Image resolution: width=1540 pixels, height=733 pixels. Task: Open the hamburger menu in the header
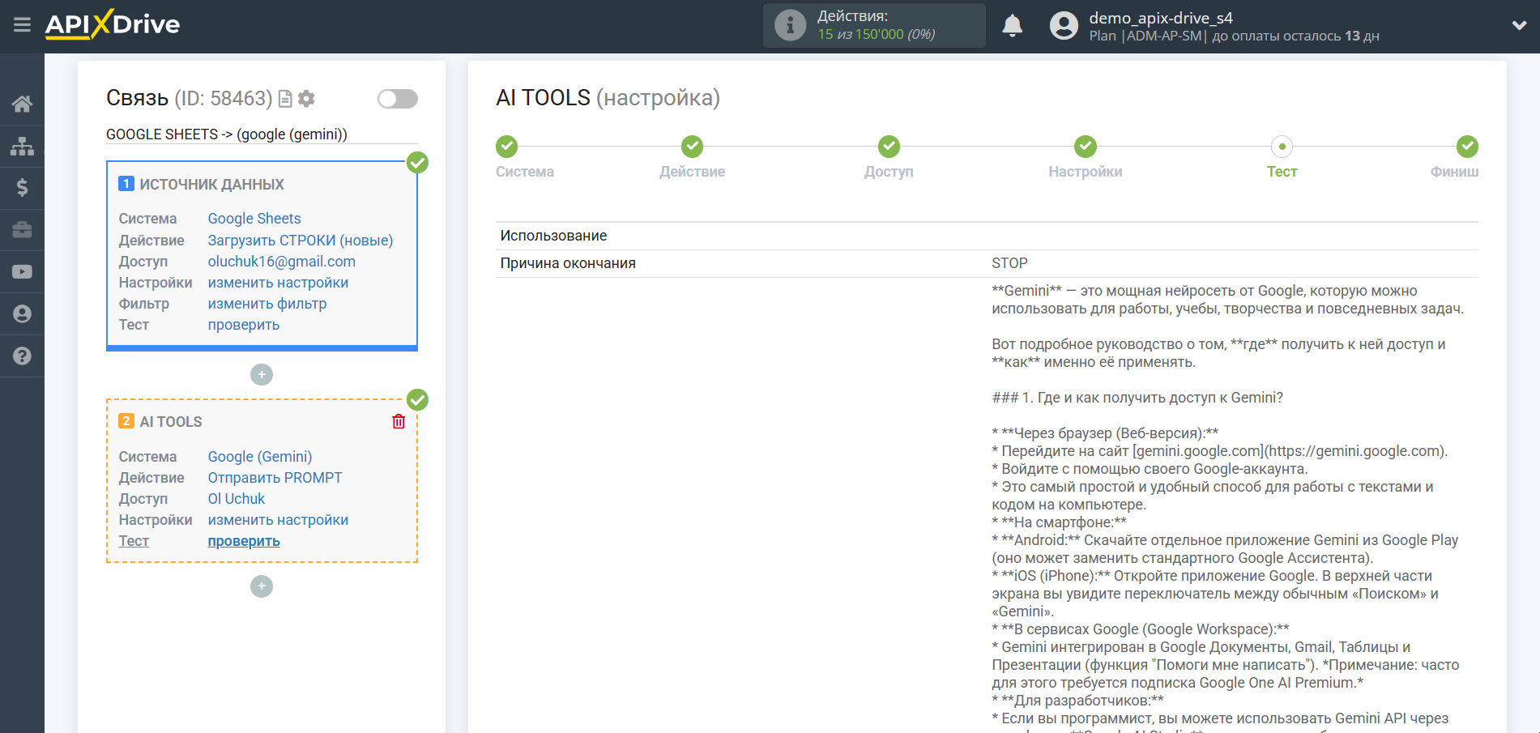click(x=22, y=25)
